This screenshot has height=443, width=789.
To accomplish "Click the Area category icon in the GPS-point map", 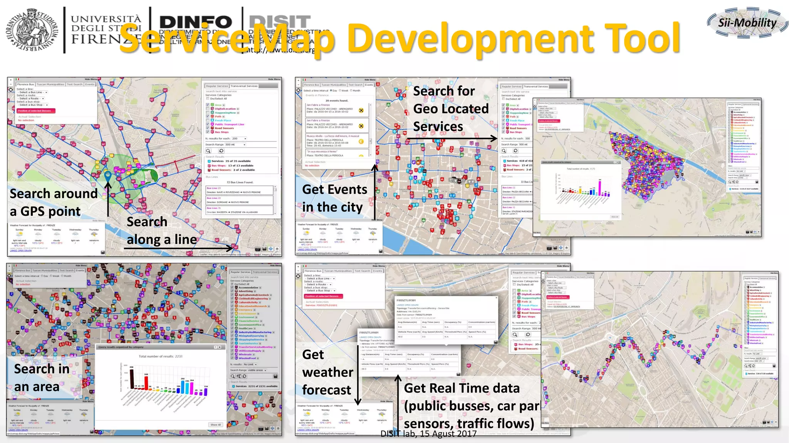I will (x=213, y=105).
